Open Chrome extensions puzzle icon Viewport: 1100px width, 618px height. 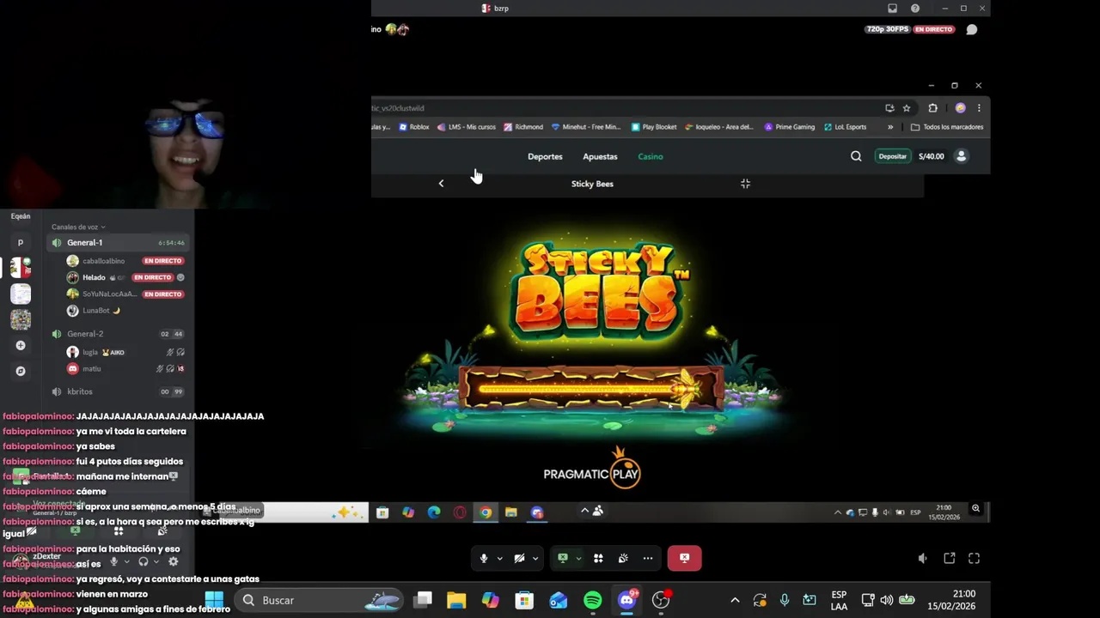coord(932,108)
